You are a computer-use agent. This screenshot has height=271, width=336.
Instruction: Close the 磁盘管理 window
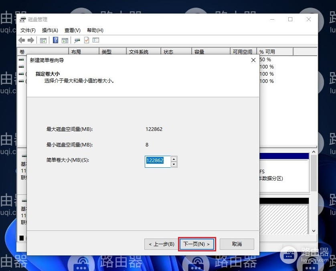tap(309, 20)
